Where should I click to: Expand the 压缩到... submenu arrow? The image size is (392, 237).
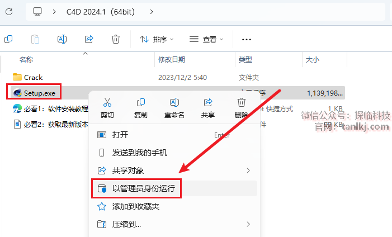click(248, 224)
